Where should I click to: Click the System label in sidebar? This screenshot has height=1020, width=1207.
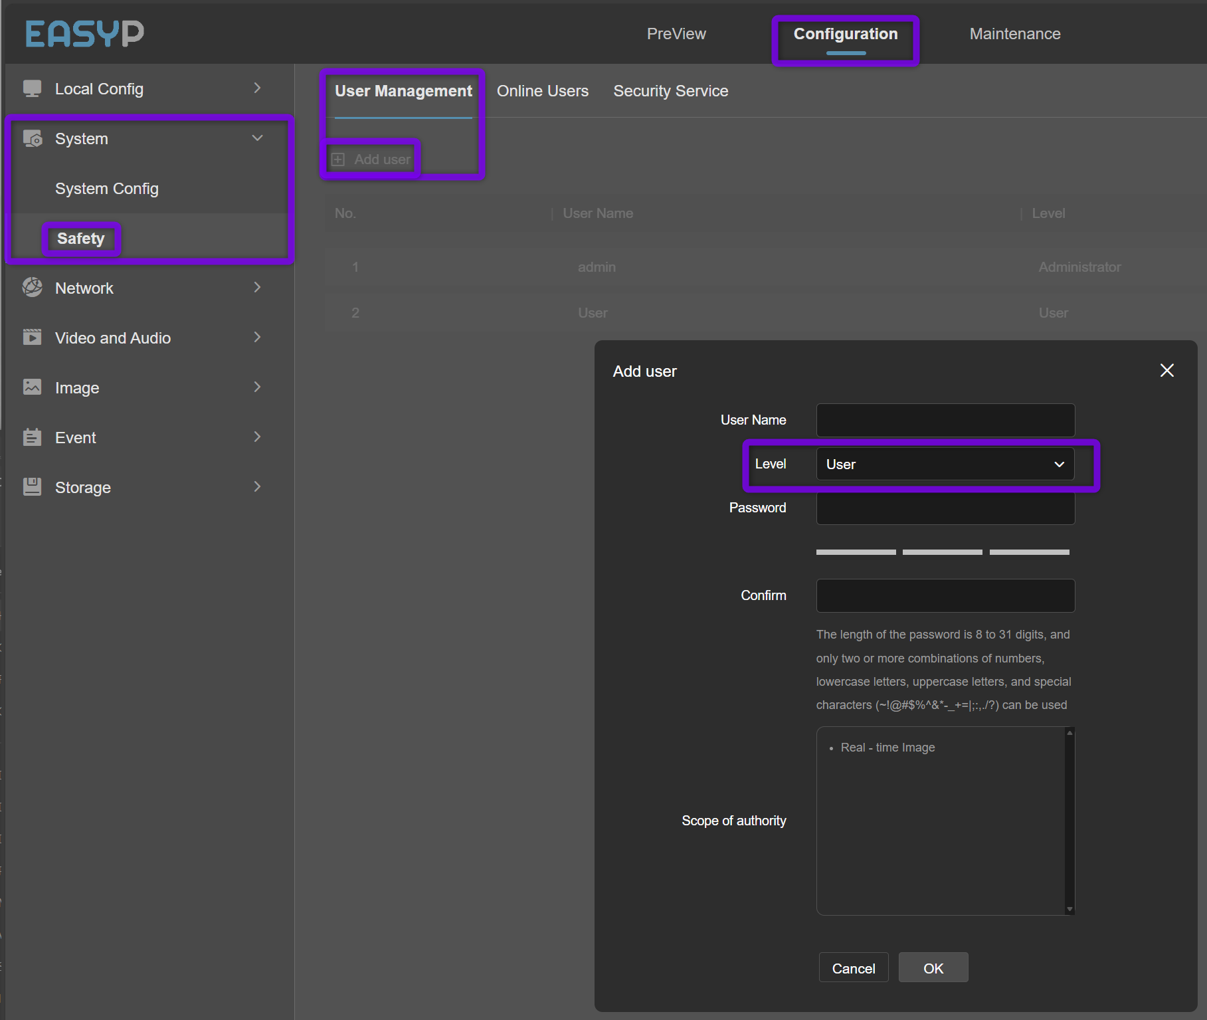[x=81, y=139]
